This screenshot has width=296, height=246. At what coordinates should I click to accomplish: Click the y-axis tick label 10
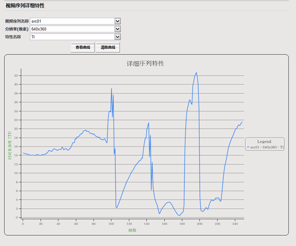[x=16, y=173]
